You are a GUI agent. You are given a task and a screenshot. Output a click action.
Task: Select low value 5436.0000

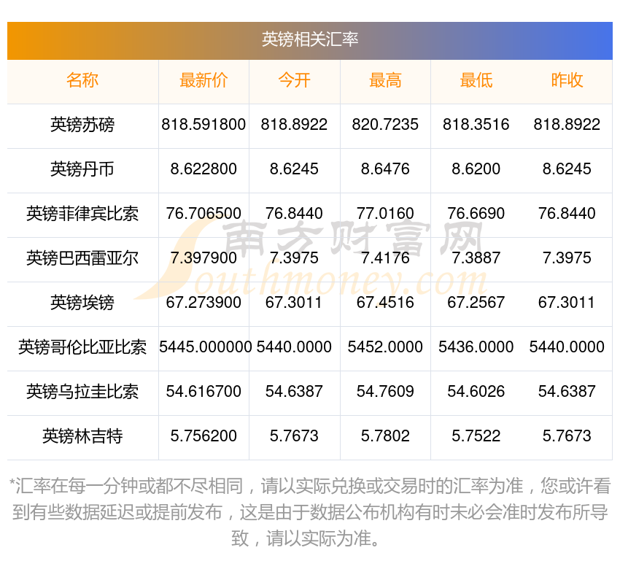point(476,347)
